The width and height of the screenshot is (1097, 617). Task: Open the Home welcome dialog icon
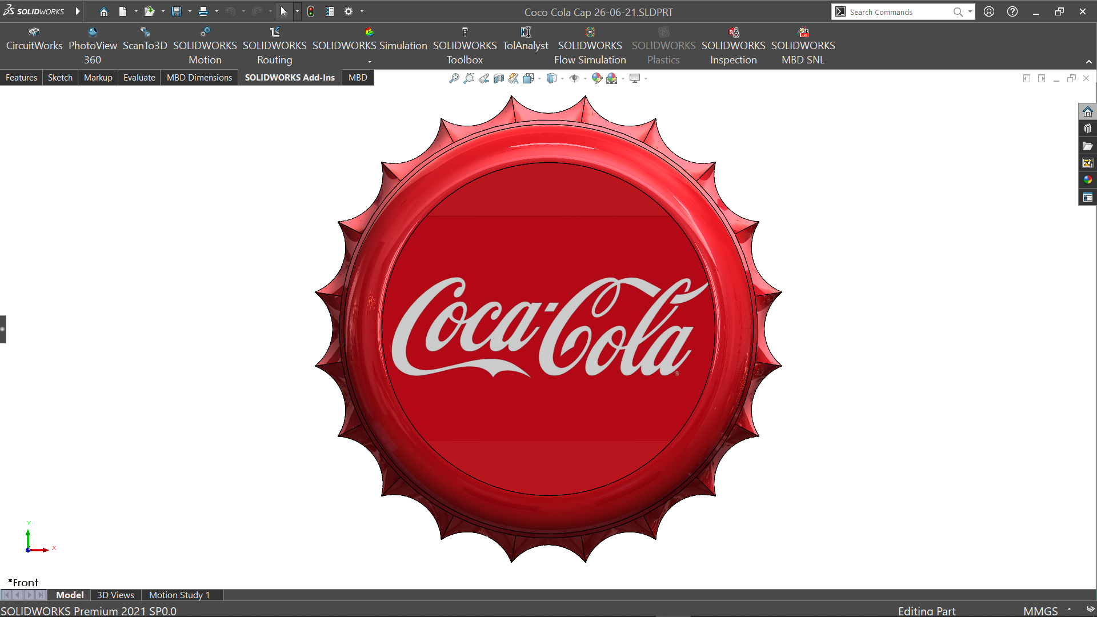tap(103, 11)
